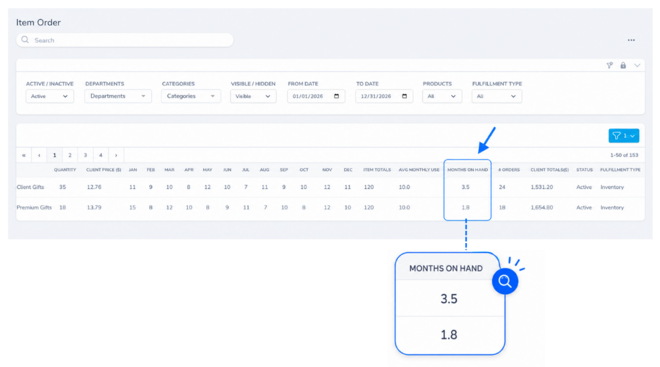Click the DEC column header
Viewport: 660px width, 367px height.
click(348, 170)
